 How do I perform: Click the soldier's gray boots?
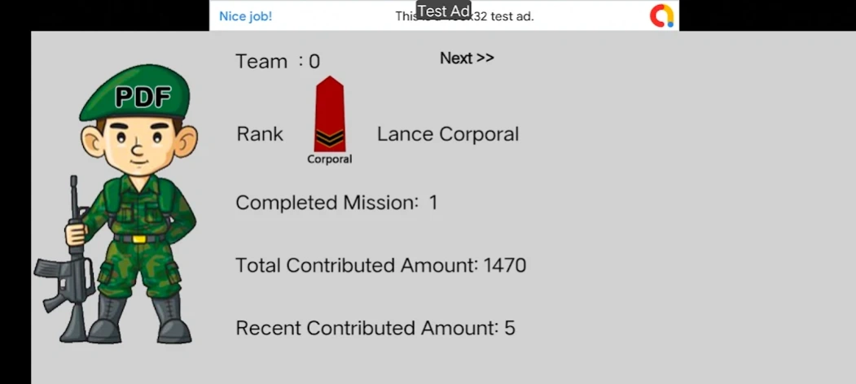point(140,319)
